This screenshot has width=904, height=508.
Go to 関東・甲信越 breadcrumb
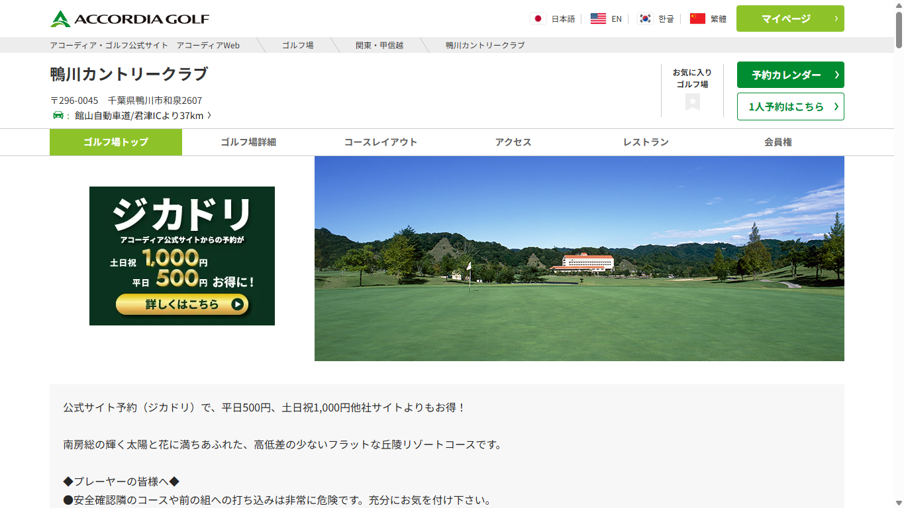coord(379,45)
